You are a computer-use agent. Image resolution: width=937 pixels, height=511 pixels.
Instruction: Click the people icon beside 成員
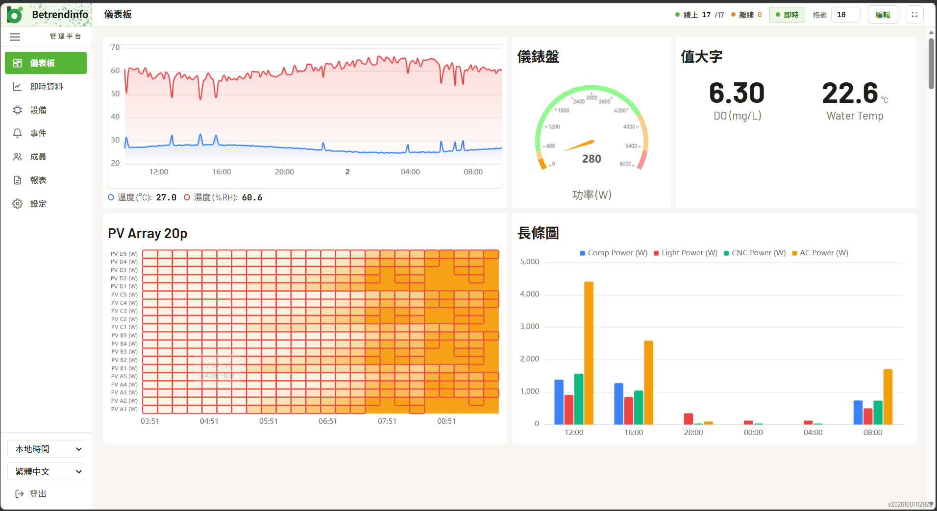(x=18, y=157)
